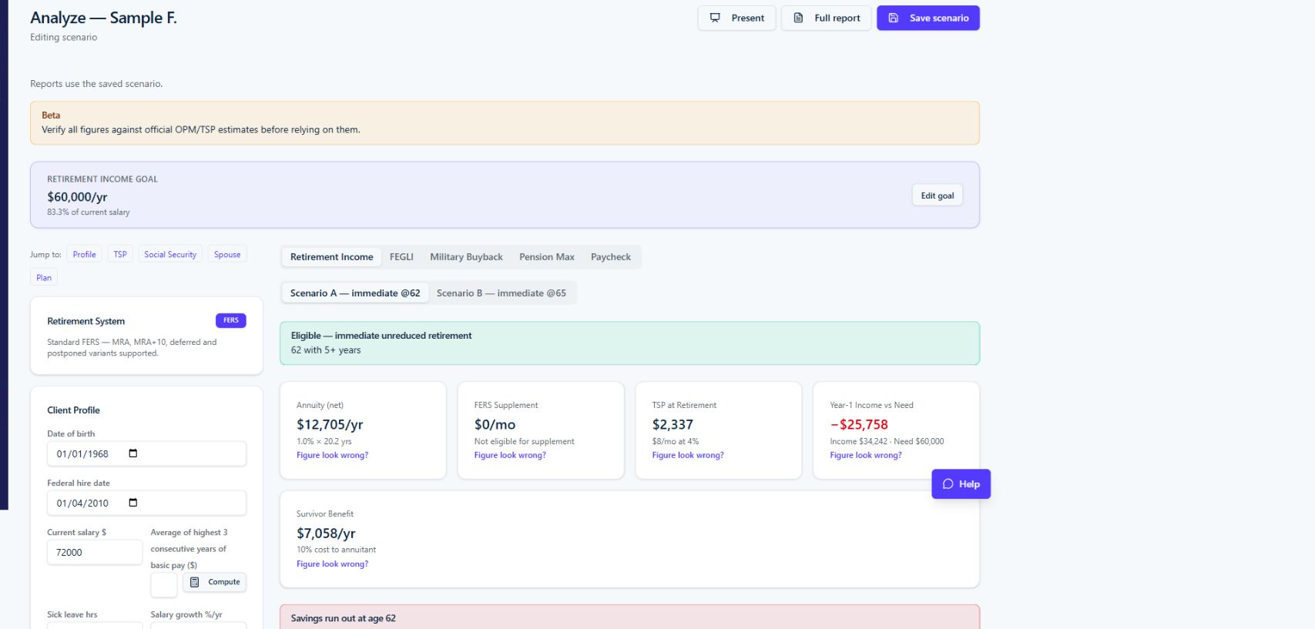Click the $60,000/yr retirement income goal value
The width and height of the screenshot is (1315, 629).
click(77, 197)
